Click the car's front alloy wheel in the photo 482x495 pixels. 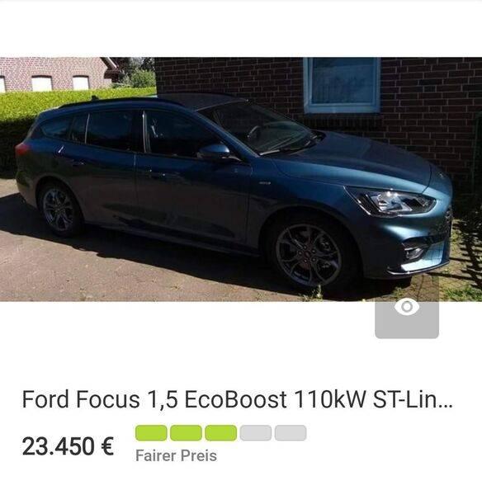(x=309, y=254)
